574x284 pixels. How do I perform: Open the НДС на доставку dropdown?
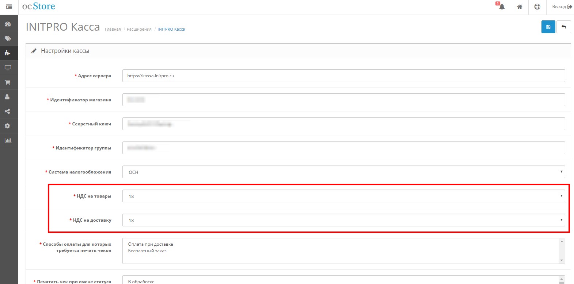click(343, 220)
